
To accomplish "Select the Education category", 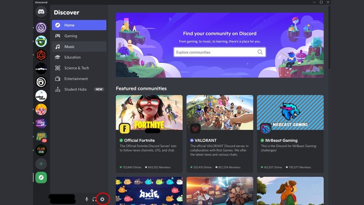I will pyautogui.click(x=79, y=57).
